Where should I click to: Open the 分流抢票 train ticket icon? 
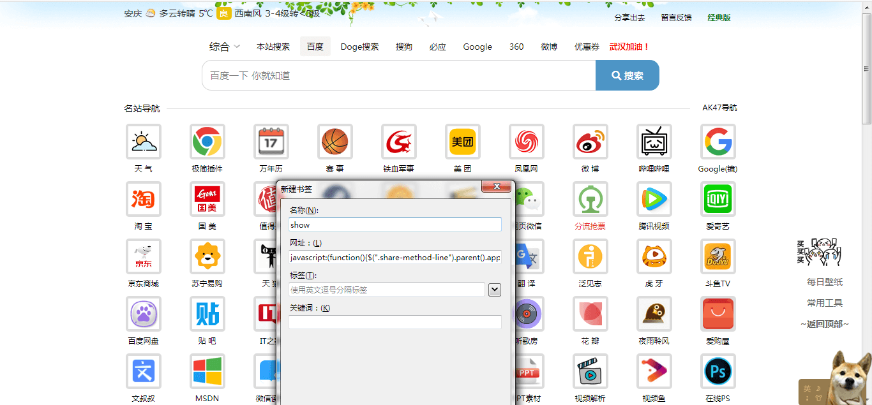pos(590,199)
